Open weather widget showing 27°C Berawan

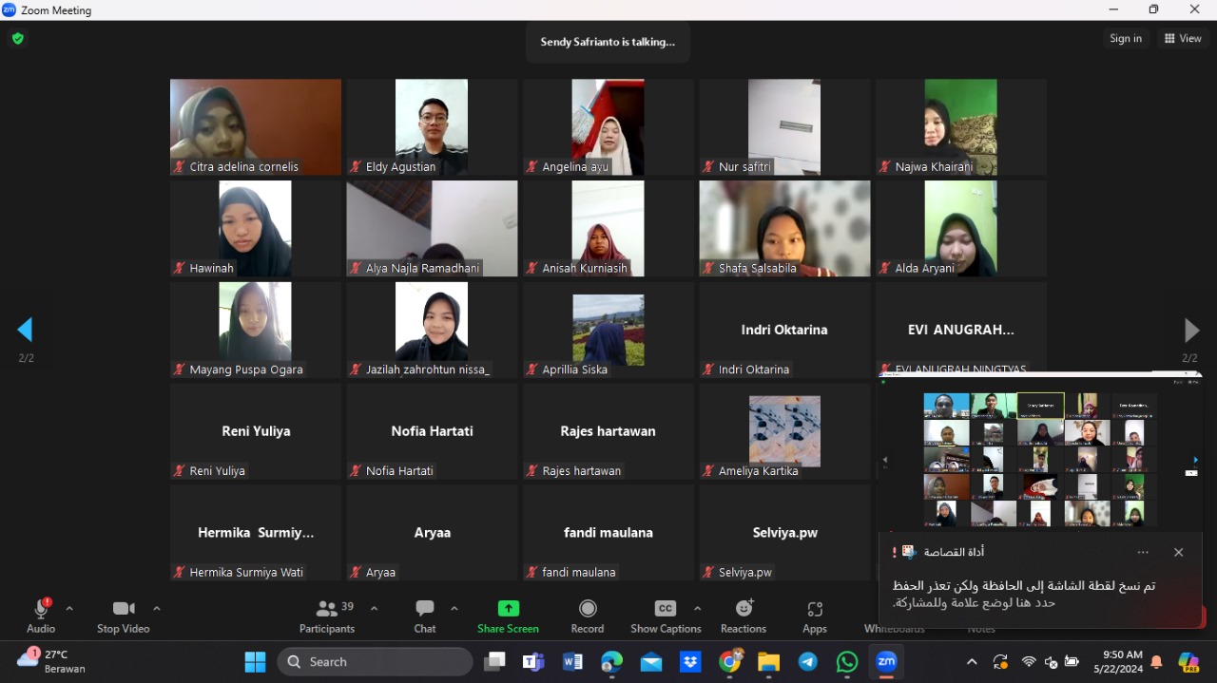point(52,661)
